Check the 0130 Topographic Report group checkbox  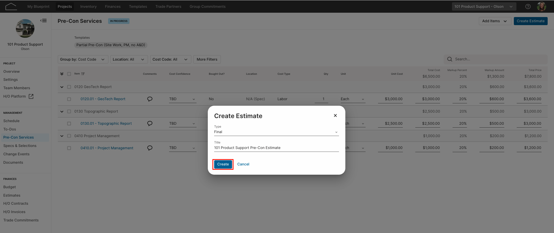click(69, 111)
